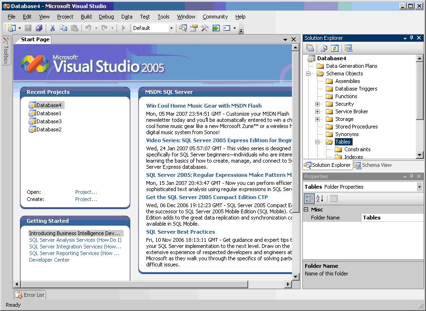Click the Copy toolbar icon
This screenshot has width=426, height=311.
(63, 28)
